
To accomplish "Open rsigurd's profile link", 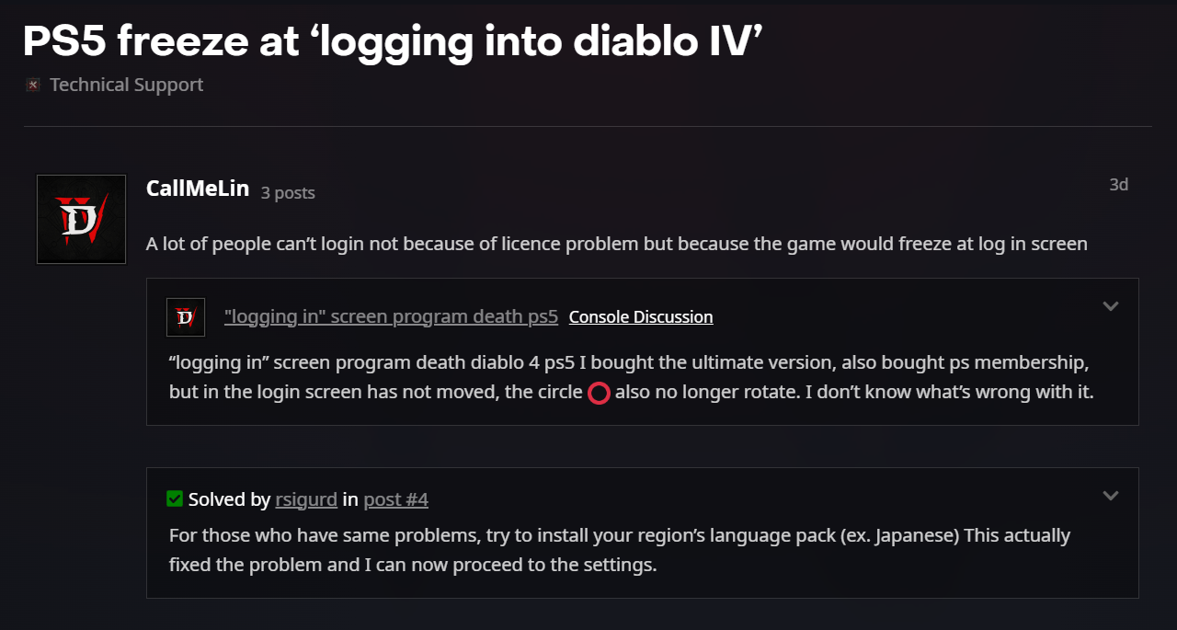I will pos(305,500).
